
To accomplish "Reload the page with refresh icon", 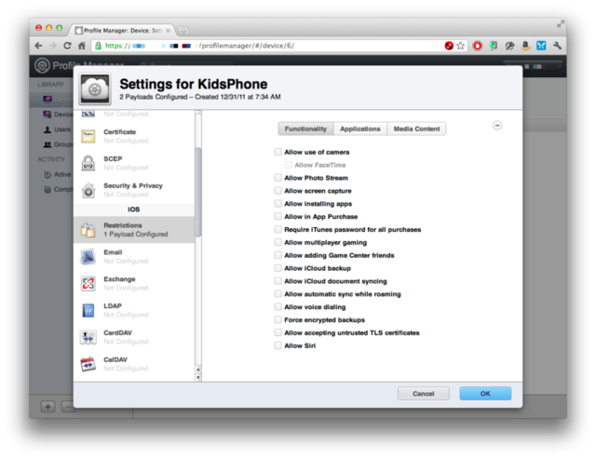I will pos(67,46).
